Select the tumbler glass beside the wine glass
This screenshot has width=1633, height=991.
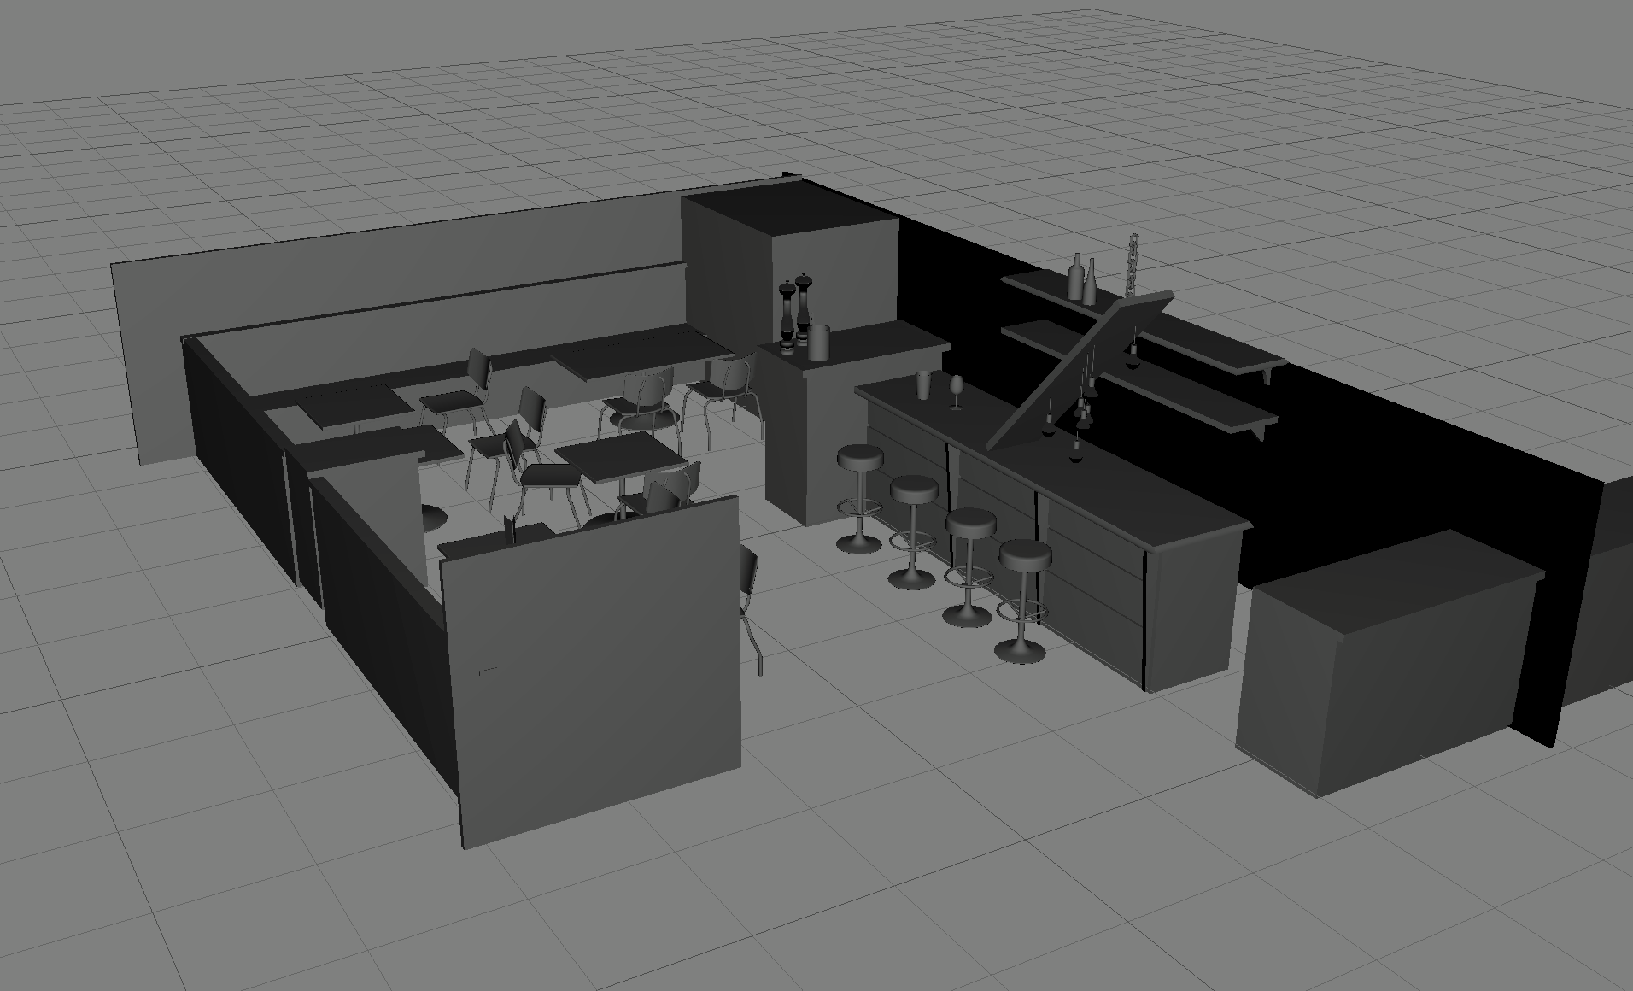coord(923,384)
